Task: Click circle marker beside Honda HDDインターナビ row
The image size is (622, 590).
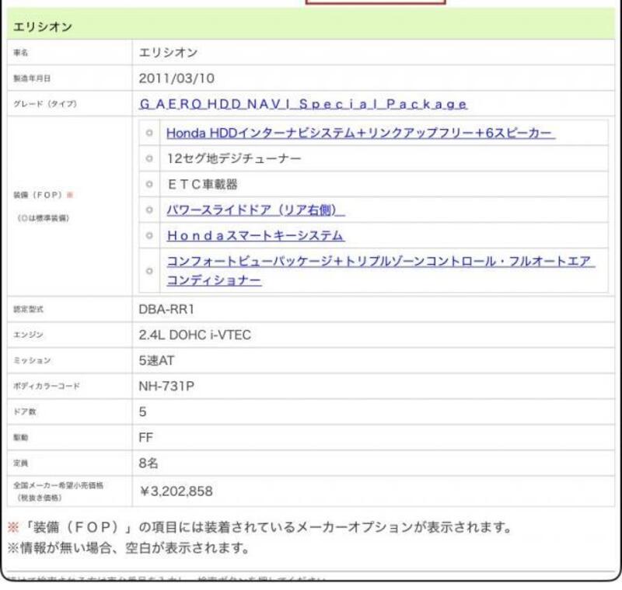Action: (x=149, y=133)
